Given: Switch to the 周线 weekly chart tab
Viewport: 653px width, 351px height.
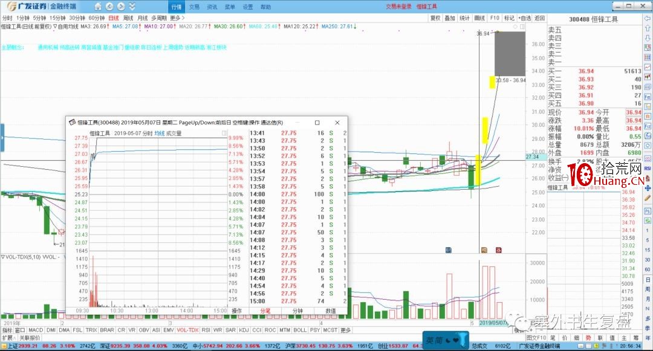Looking at the screenshot, I should [x=128, y=18].
